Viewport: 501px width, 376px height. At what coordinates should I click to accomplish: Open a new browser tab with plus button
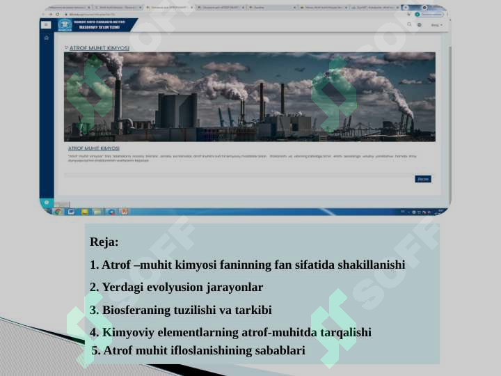coord(406,8)
